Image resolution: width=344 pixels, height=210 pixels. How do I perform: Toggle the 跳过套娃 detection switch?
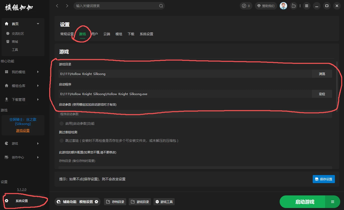(x=61, y=141)
